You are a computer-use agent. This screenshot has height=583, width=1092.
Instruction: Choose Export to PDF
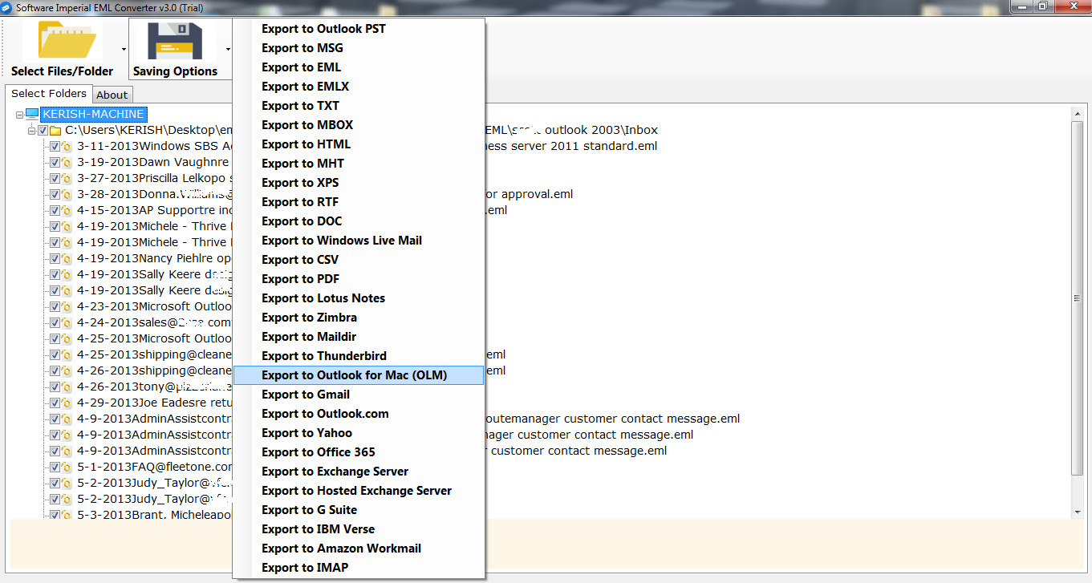pyautogui.click(x=359, y=279)
